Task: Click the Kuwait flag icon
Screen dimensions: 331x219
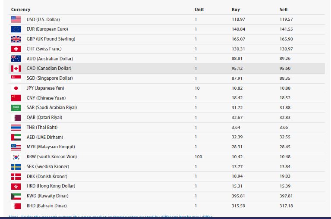Action: (16, 196)
